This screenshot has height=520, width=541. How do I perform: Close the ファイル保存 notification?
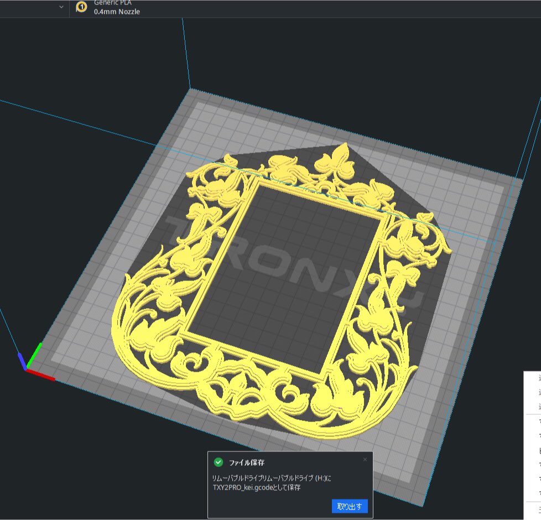click(365, 459)
